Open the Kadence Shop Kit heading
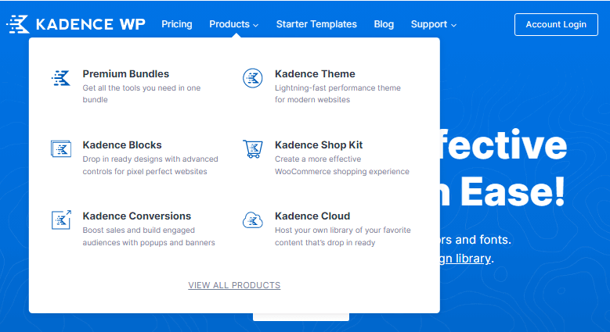610x332 pixels. click(319, 145)
